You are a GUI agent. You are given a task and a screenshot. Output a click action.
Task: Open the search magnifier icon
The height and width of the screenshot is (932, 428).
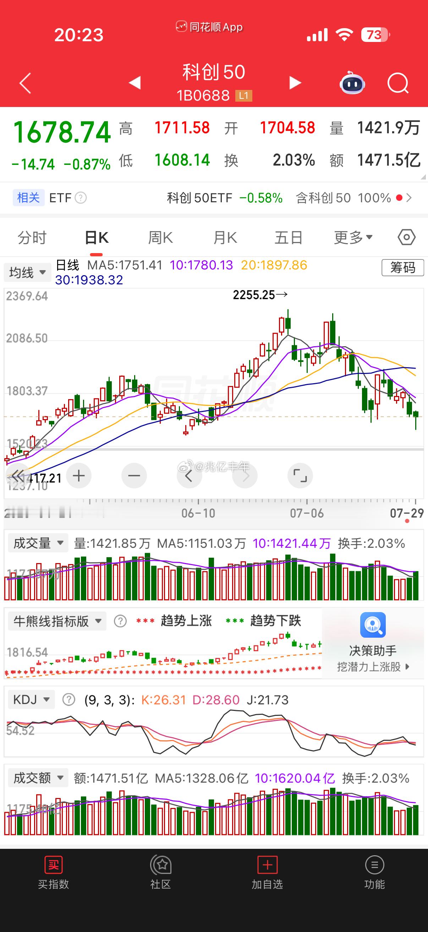tap(398, 84)
